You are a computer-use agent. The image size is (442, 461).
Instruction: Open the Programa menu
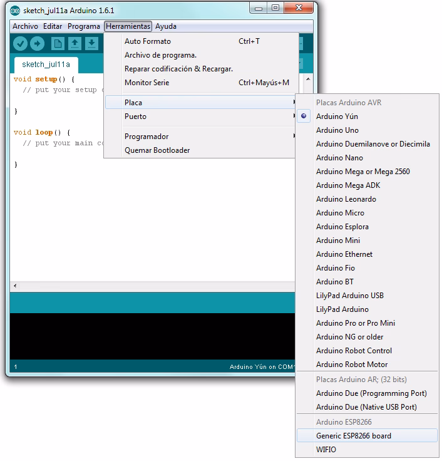pyautogui.click(x=84, y=26)
